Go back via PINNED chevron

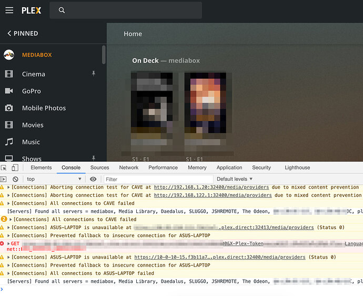pyautogui.click(x=9, y=33)
